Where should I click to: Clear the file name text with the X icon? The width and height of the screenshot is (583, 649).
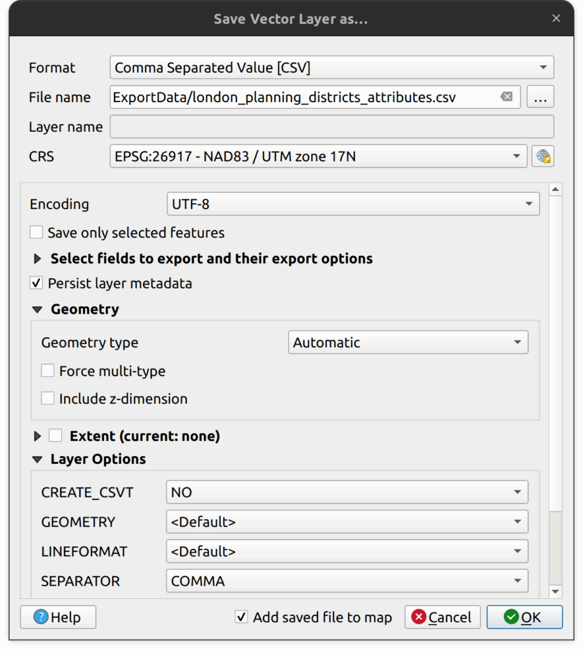coord(506,97)
